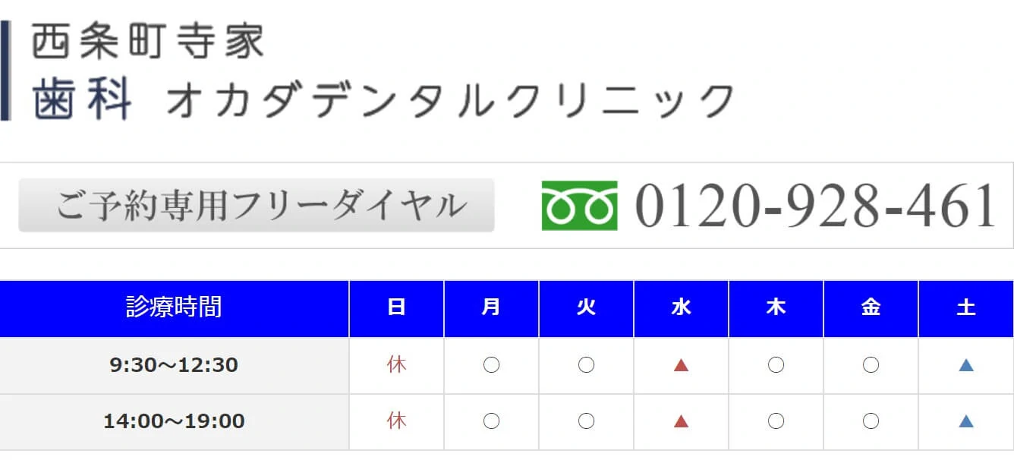Screen dimensions: 1014x460
Task: Click the 歯科 オカダデンタルクリニック clinic title
Action: click(383, 101)
